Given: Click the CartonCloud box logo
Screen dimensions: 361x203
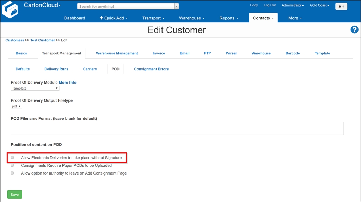Looking at the screenshot, I should pos(10,9).
